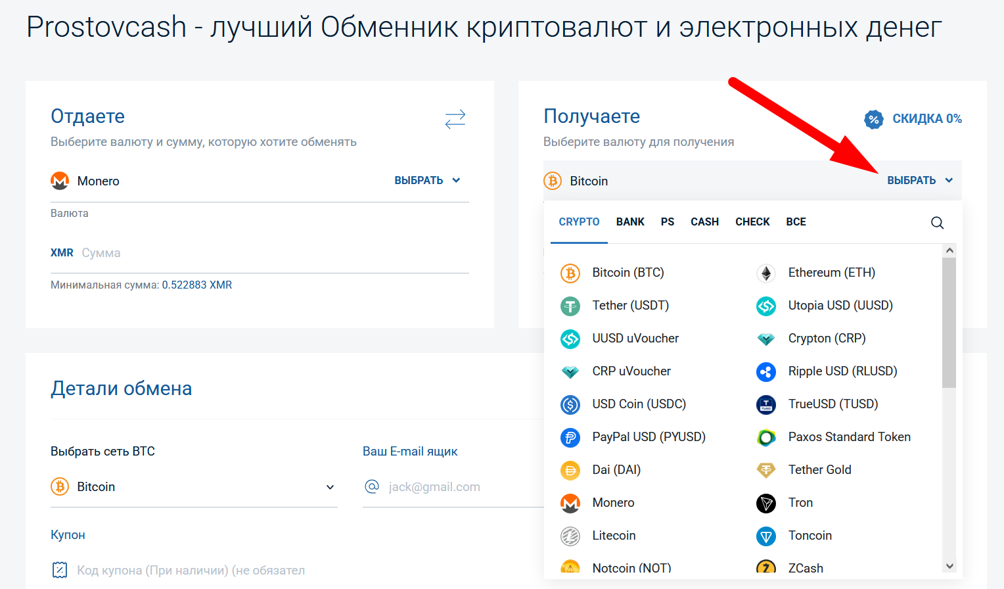Choose the Utopia USD (UUSD) icon
Image resolution: width=1004 pixels, height=589 pixels.
(x=766, y=306)
